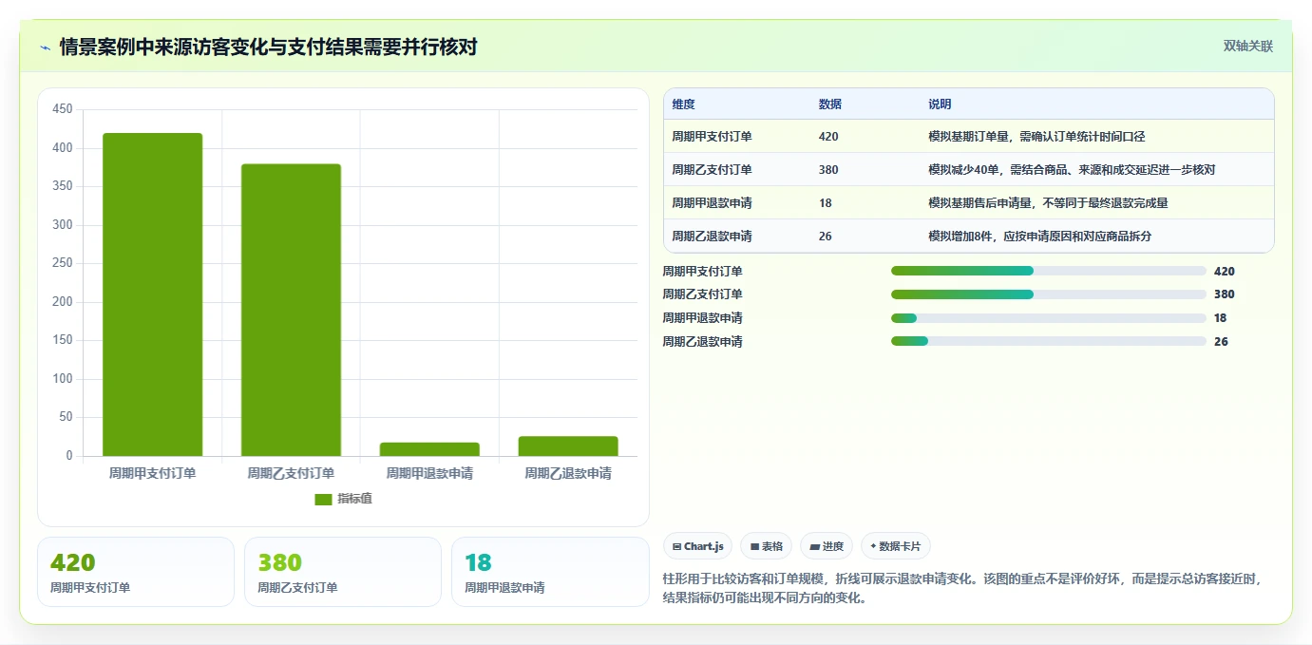Click progress list label 周期乙退款申请
Screen dimensions: 1312x645
[703, 341]
